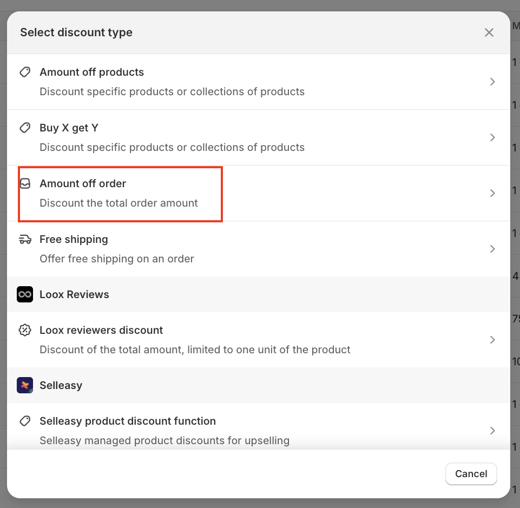The height and width of the screenshot is (508, 520).
Task: Click the tag icon beside Selleasy product discount function
Action: coord(25,421)
